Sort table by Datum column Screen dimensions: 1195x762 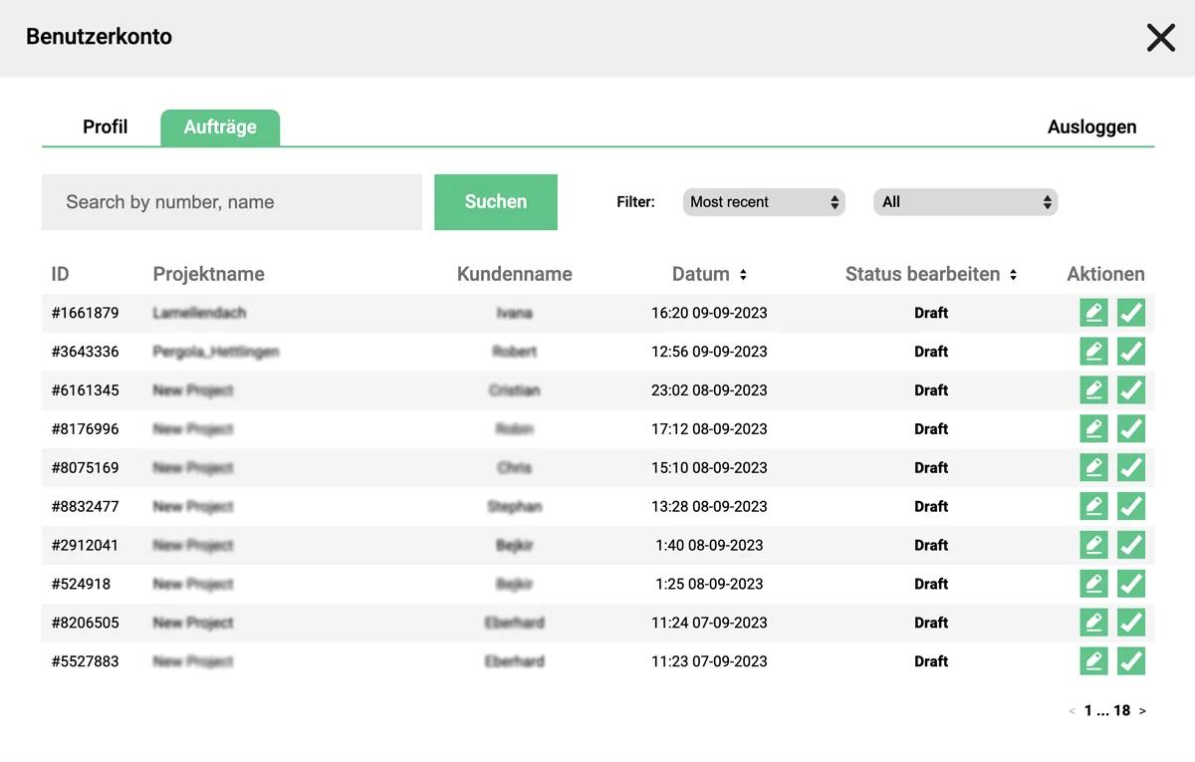[x=743, y=275]
